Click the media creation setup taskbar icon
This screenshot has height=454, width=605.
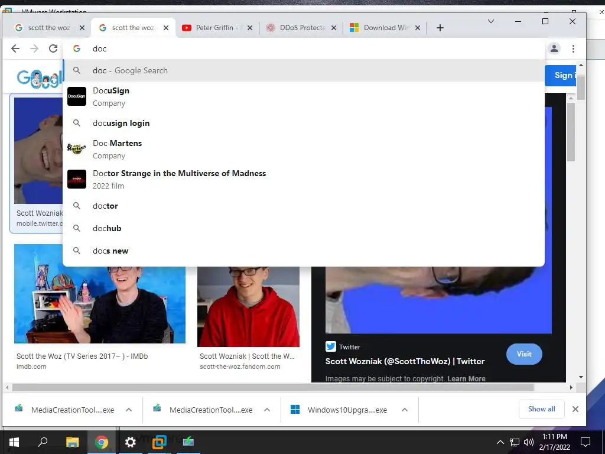(188, 442)
